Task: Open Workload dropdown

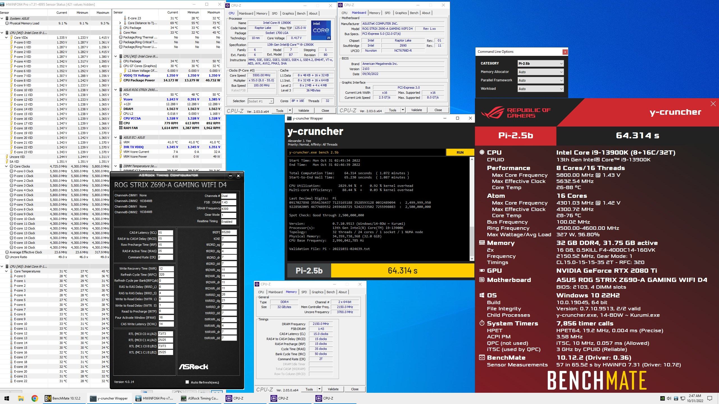Action: pos(541,89)
